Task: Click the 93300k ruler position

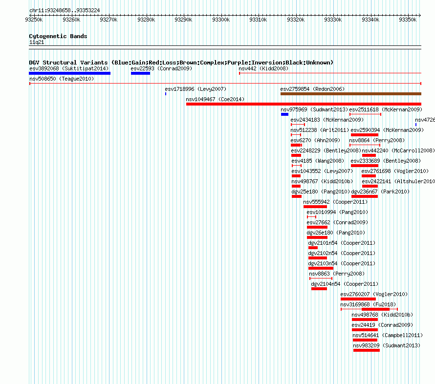Action: click(x=221, y=20)
